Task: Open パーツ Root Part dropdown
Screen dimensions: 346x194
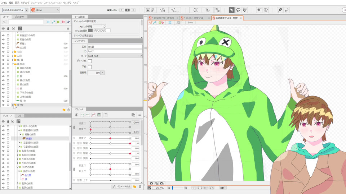Action: [x=115, y=56]
